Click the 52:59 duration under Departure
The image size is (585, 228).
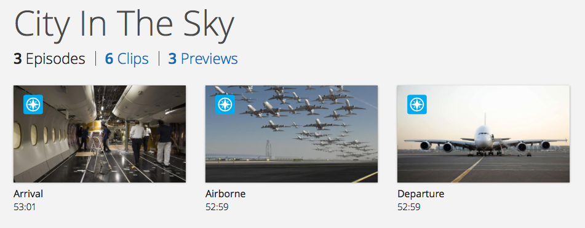408,206
